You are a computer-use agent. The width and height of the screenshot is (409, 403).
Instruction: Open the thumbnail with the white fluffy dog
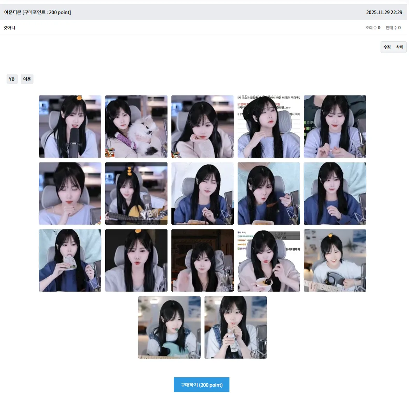(x=136, y=127)
